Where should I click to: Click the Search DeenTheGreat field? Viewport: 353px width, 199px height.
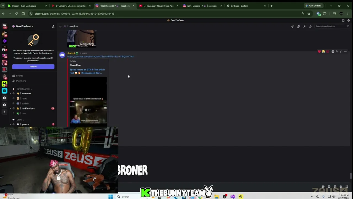[332, 26]
